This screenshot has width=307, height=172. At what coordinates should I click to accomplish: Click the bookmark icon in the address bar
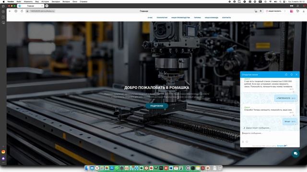click(x=260, y=11)
